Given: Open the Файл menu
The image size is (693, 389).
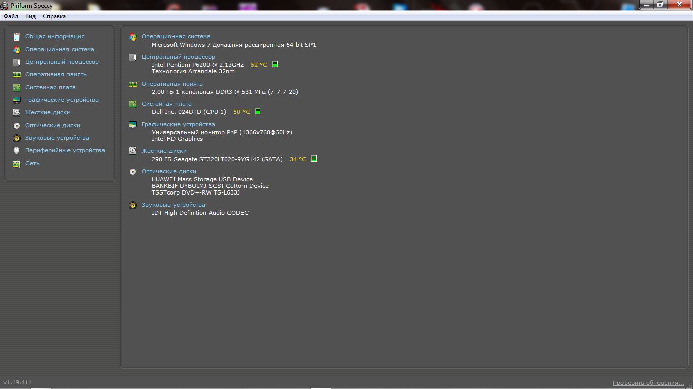Looking at the screenshot, I should 11,16.
